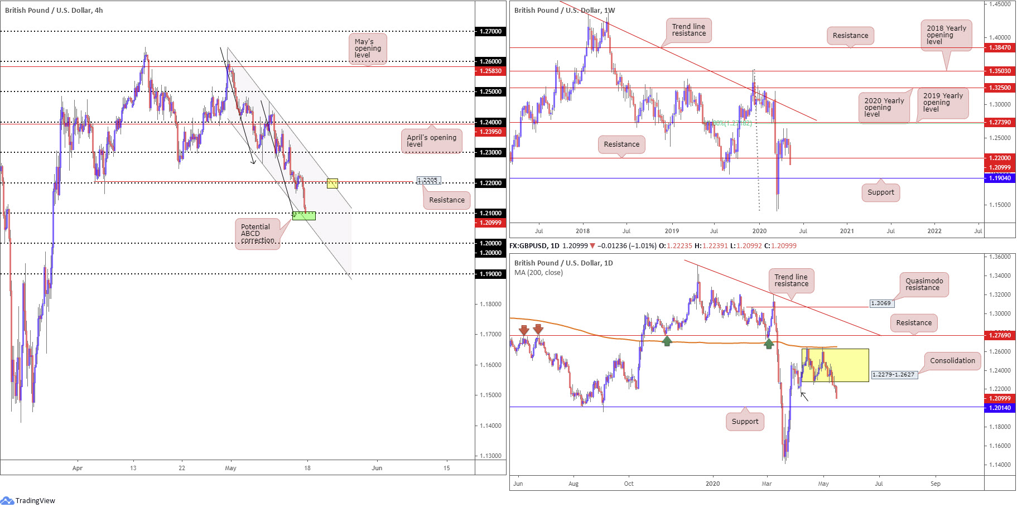Click the second red down arrow marker
This screenshot has height=507, width=1017.
[x=538, y=329]
